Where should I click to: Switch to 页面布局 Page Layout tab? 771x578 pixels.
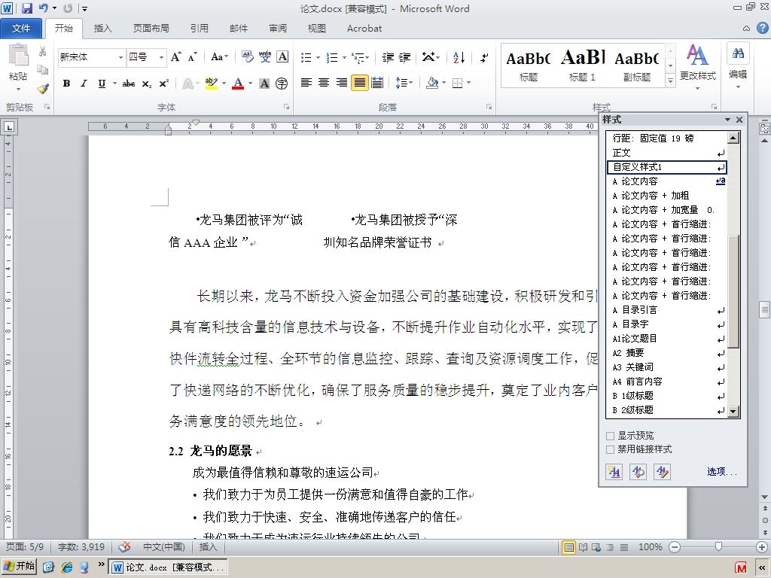[x=151, y=29]
